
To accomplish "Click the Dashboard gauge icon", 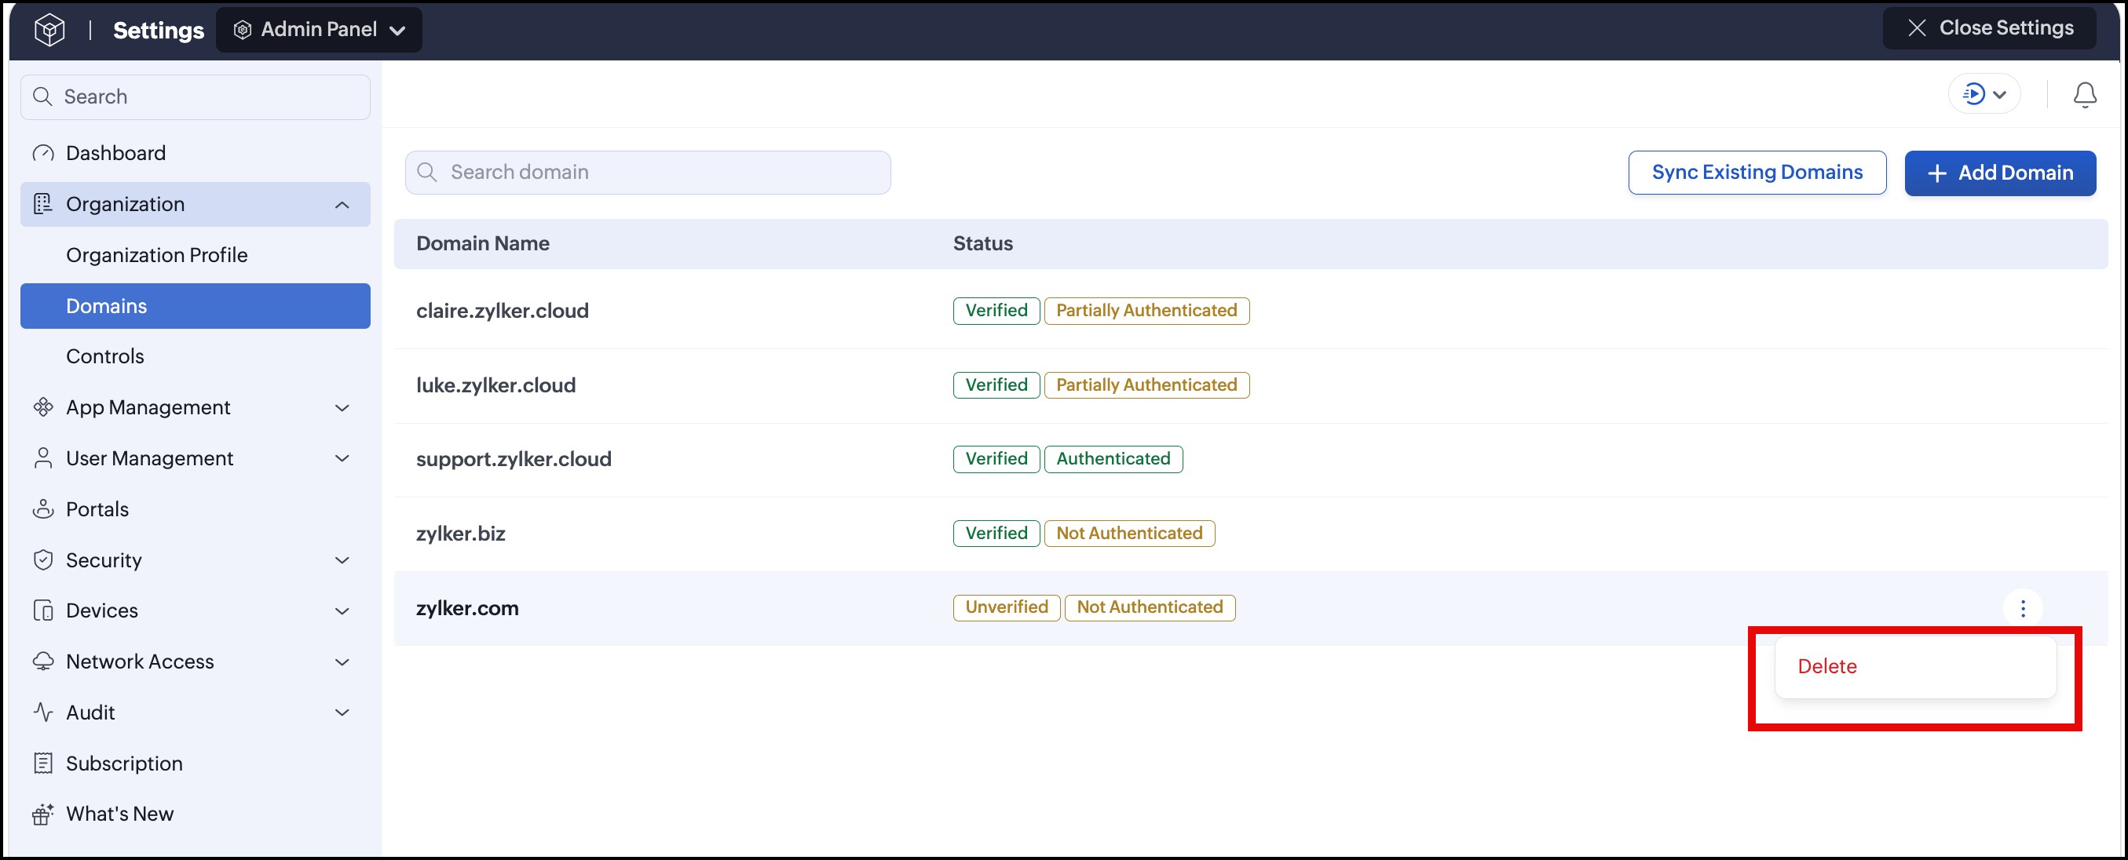I will click(43, 154).
